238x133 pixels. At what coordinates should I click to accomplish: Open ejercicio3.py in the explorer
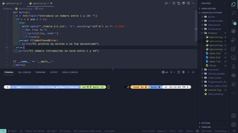click(216, 45)
